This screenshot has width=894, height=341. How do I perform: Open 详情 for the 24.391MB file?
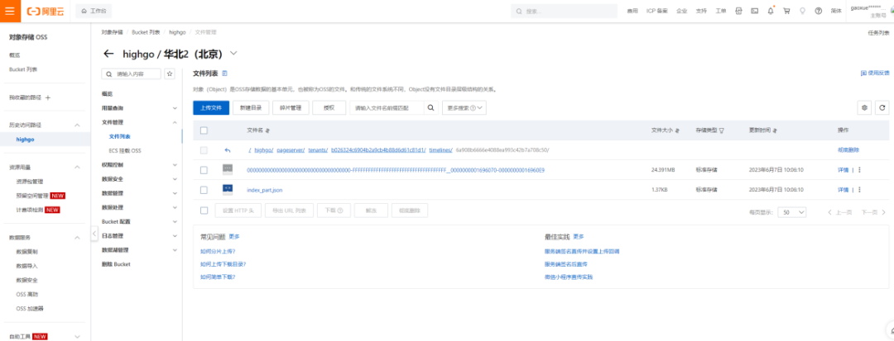pos(843,170)
